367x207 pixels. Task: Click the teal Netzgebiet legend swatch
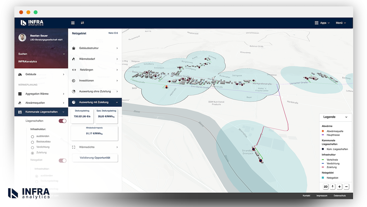(x=323, y=178)
